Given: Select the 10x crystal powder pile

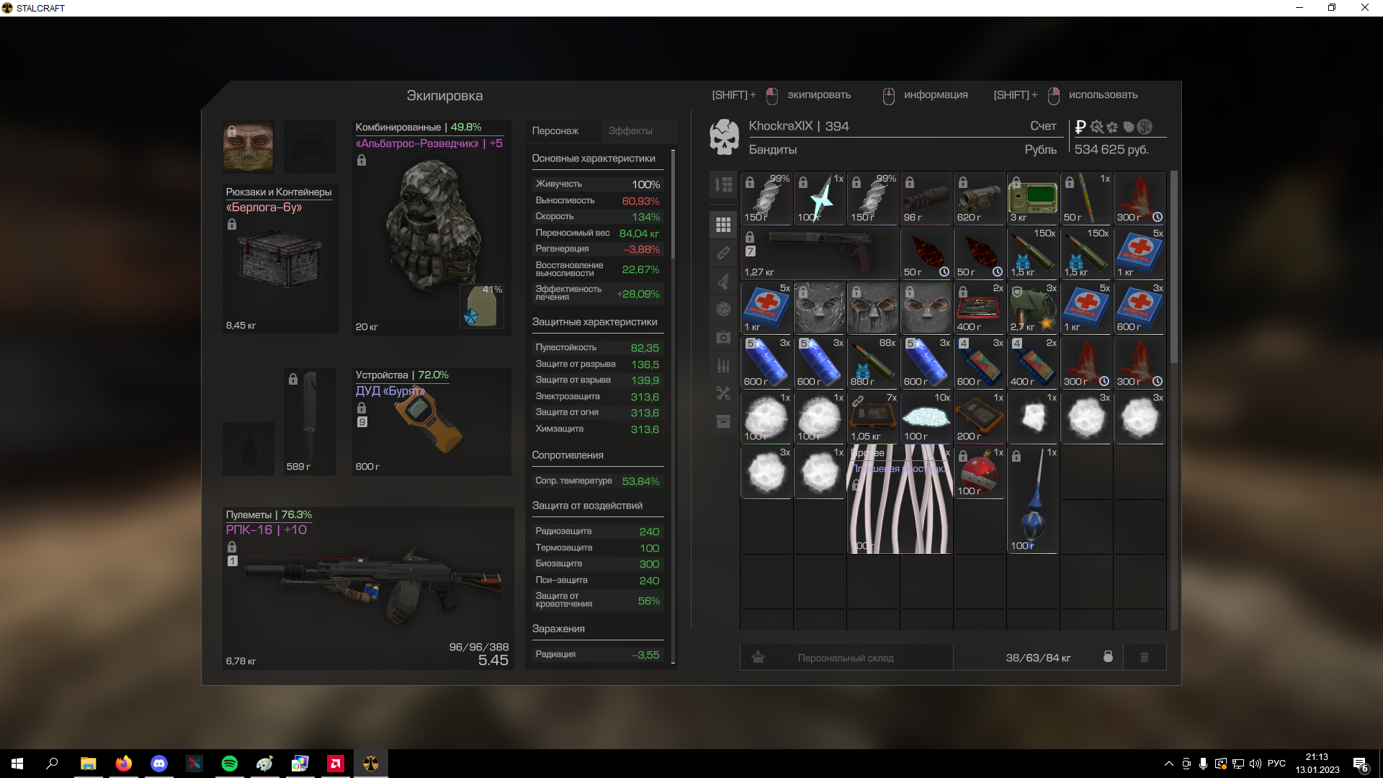Looking at the screenshot, I should 926,417.
